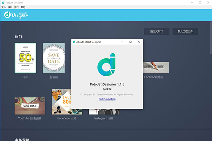Screen dimensions: 212x141
Task: Close the About FotoJet Designer dialog
Action: coord(139,42)
